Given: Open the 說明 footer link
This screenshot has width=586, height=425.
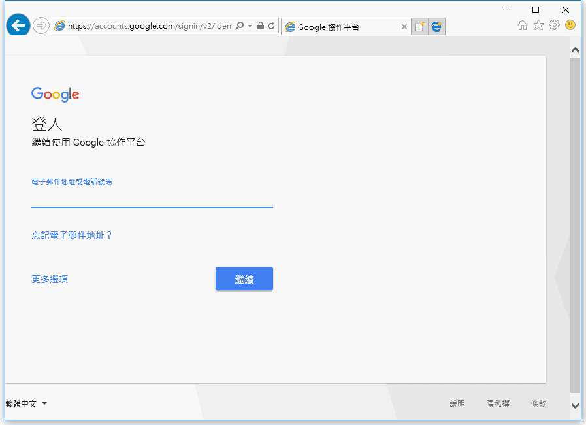Looking at the screenshot, I should point(457,403).
